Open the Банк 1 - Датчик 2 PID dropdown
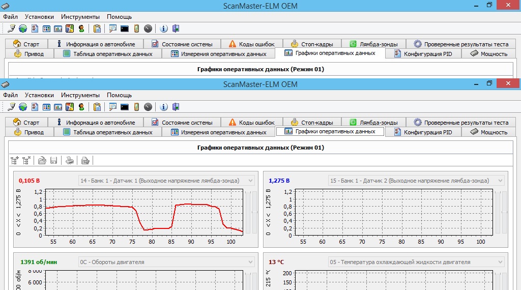 [x=500, y=181]
